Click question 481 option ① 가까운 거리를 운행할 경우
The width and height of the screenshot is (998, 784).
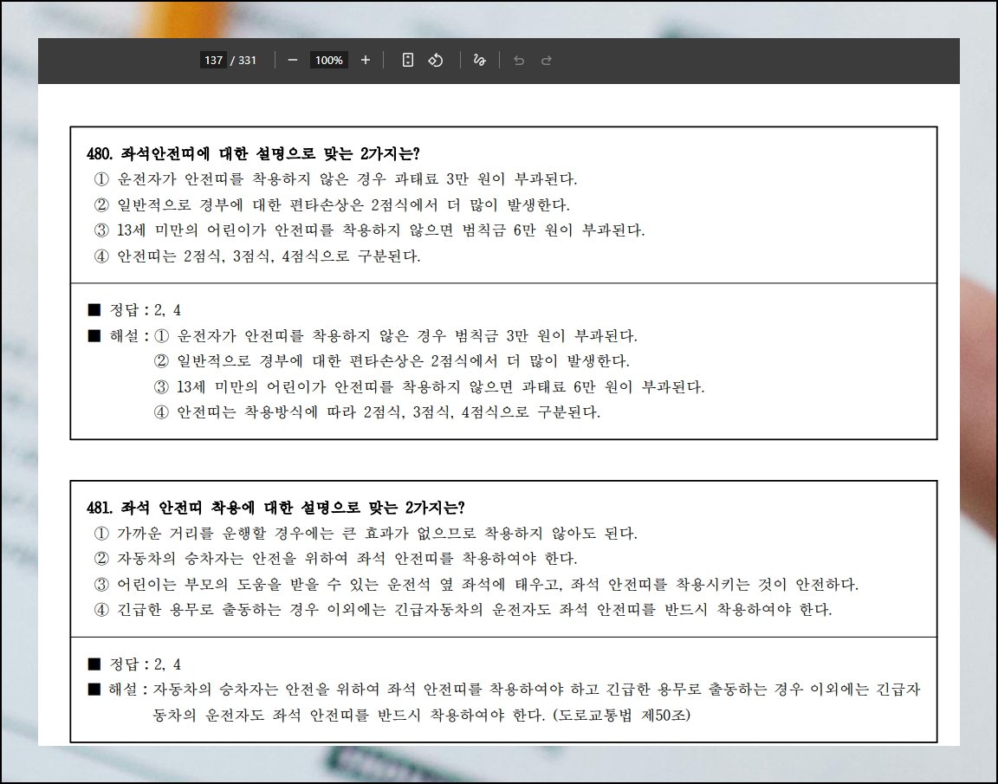pyautogui.click(x=366, y=533)
